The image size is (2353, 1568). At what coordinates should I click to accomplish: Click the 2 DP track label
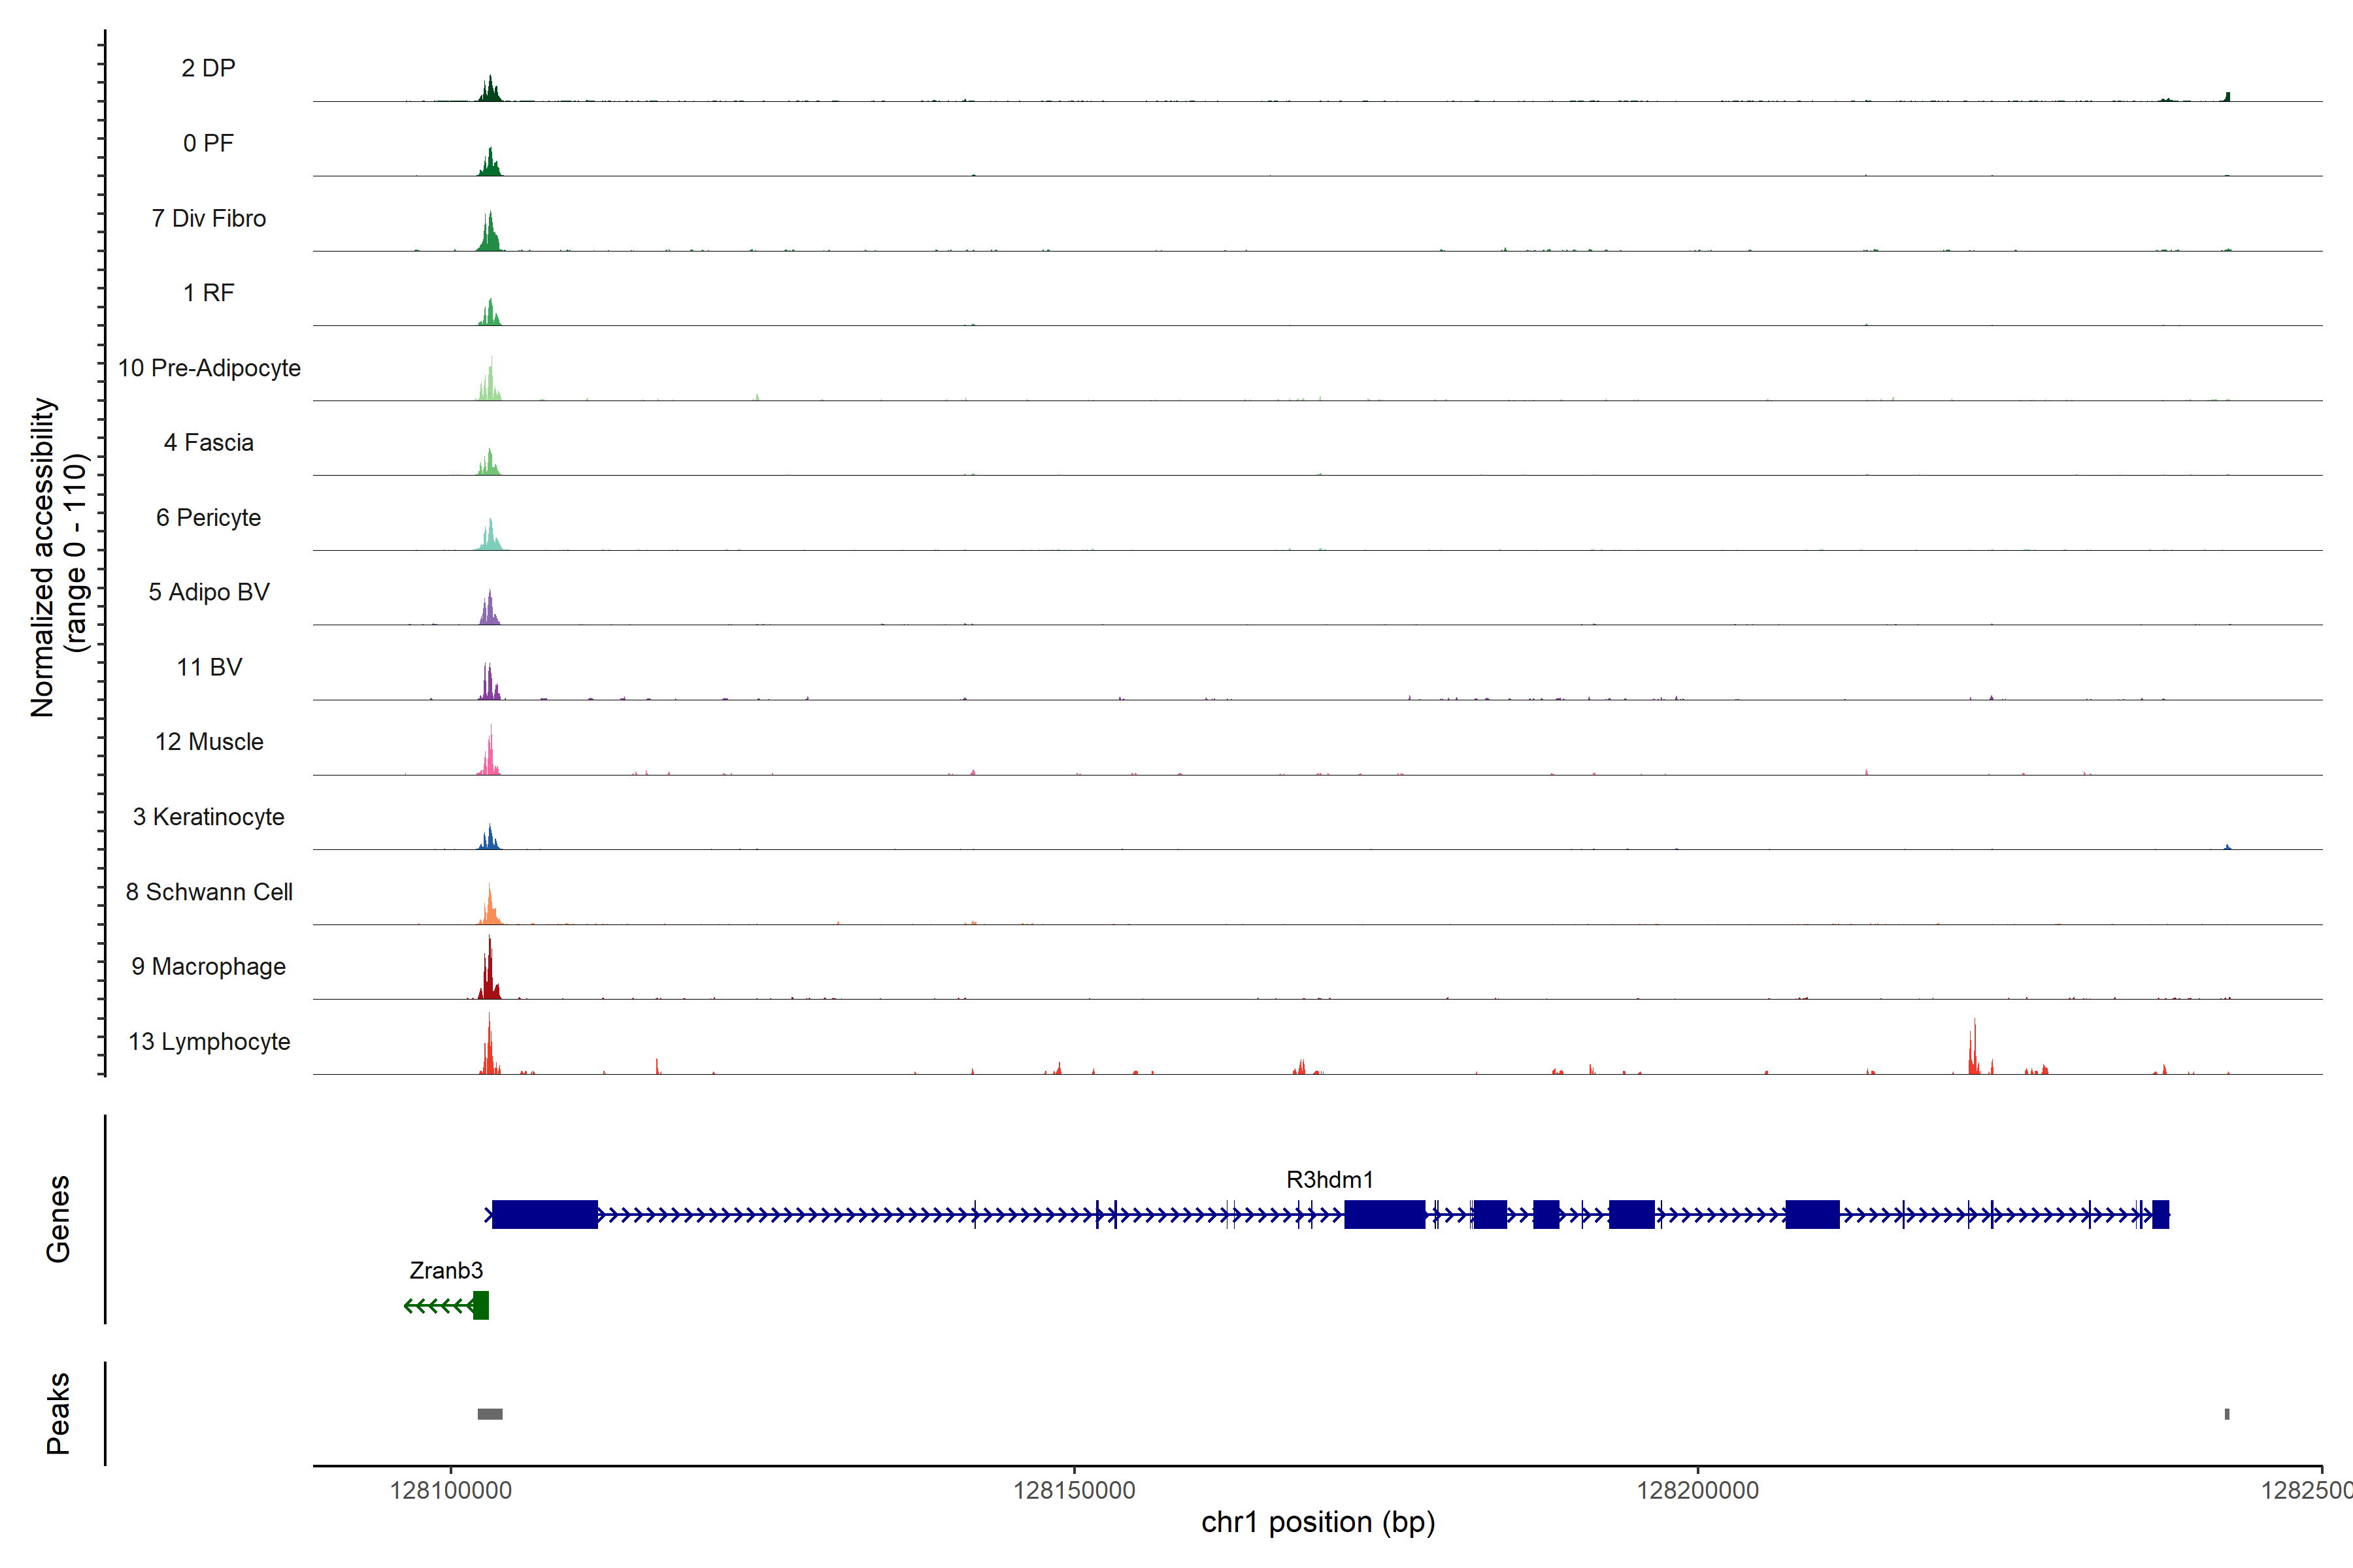coord(208,68)
